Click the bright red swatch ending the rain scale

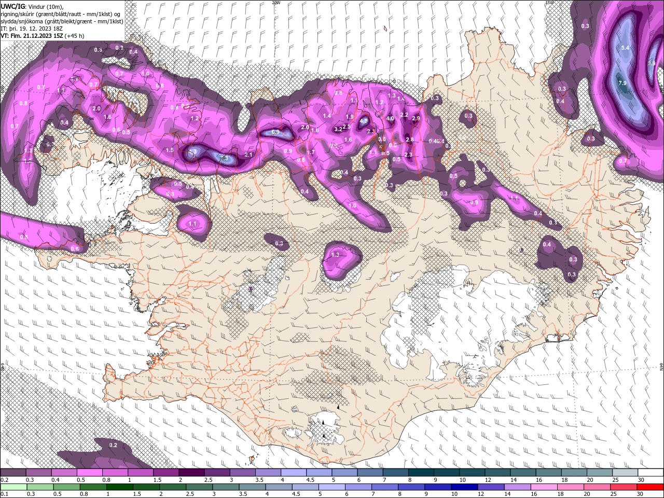pos(650,487)
